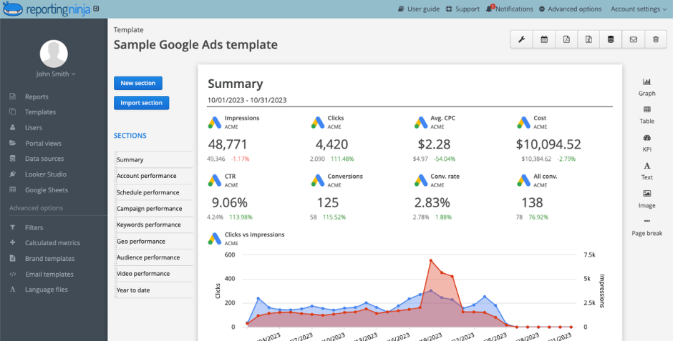Open Calculated metrics in sidebar
This screenshot has height=341, width=673.
coord(54,243)
